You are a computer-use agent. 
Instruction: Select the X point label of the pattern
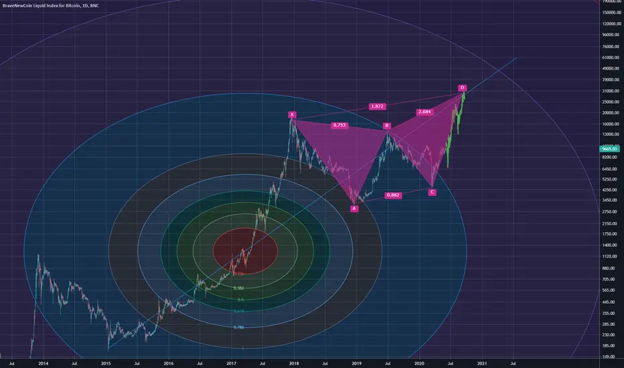[x=292, y=114]
